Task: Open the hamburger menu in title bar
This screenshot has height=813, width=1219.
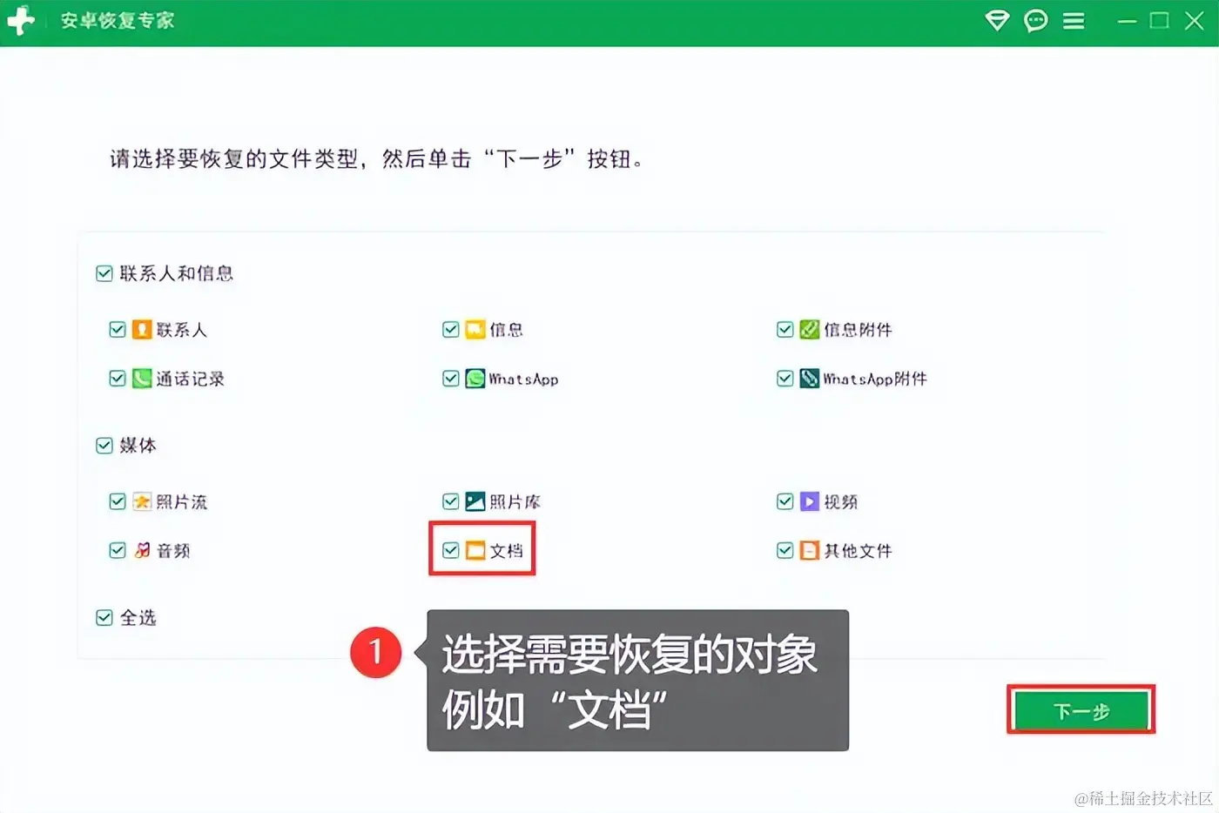Action: [x=1074, y=21]
